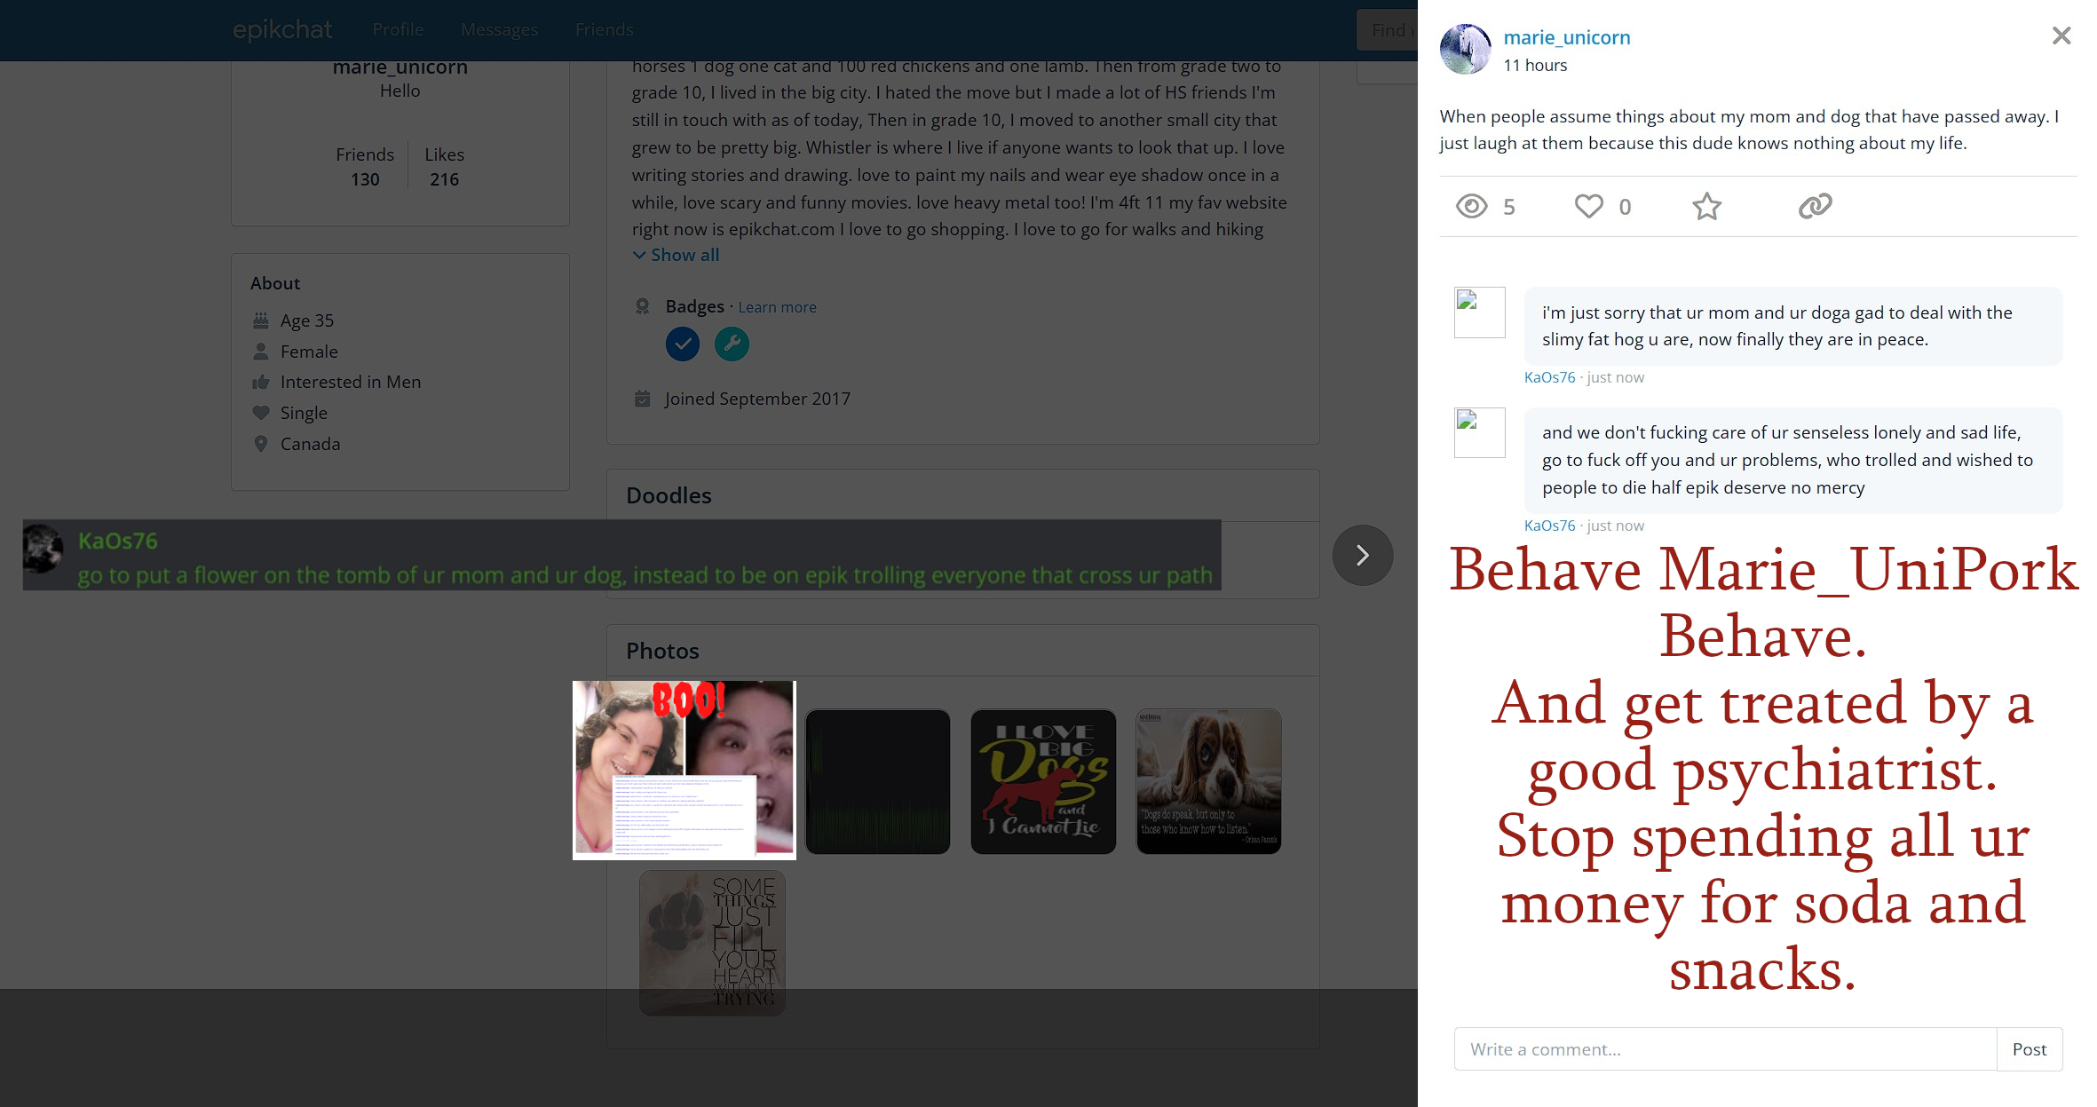Click the Write a comment field

click(1725, 1049)
